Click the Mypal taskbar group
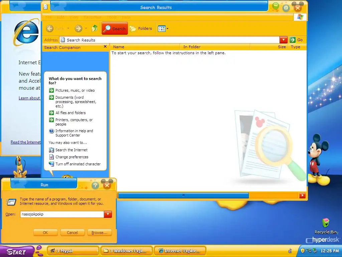 pos(73,251)
